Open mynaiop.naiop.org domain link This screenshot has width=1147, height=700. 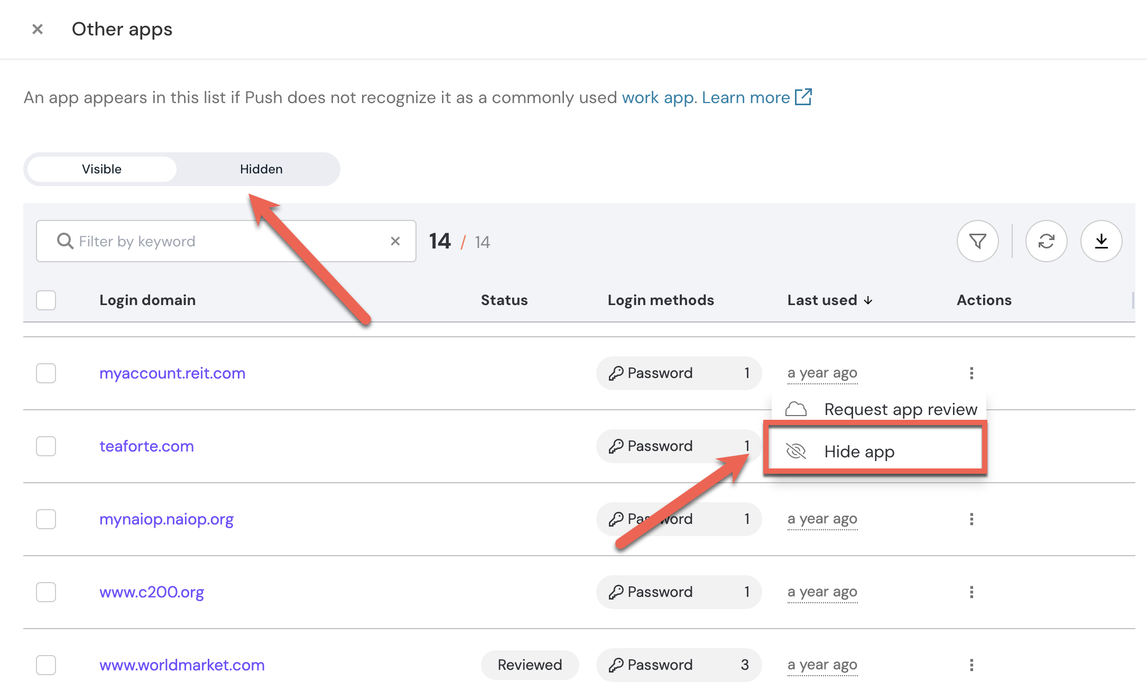point(166,519)
